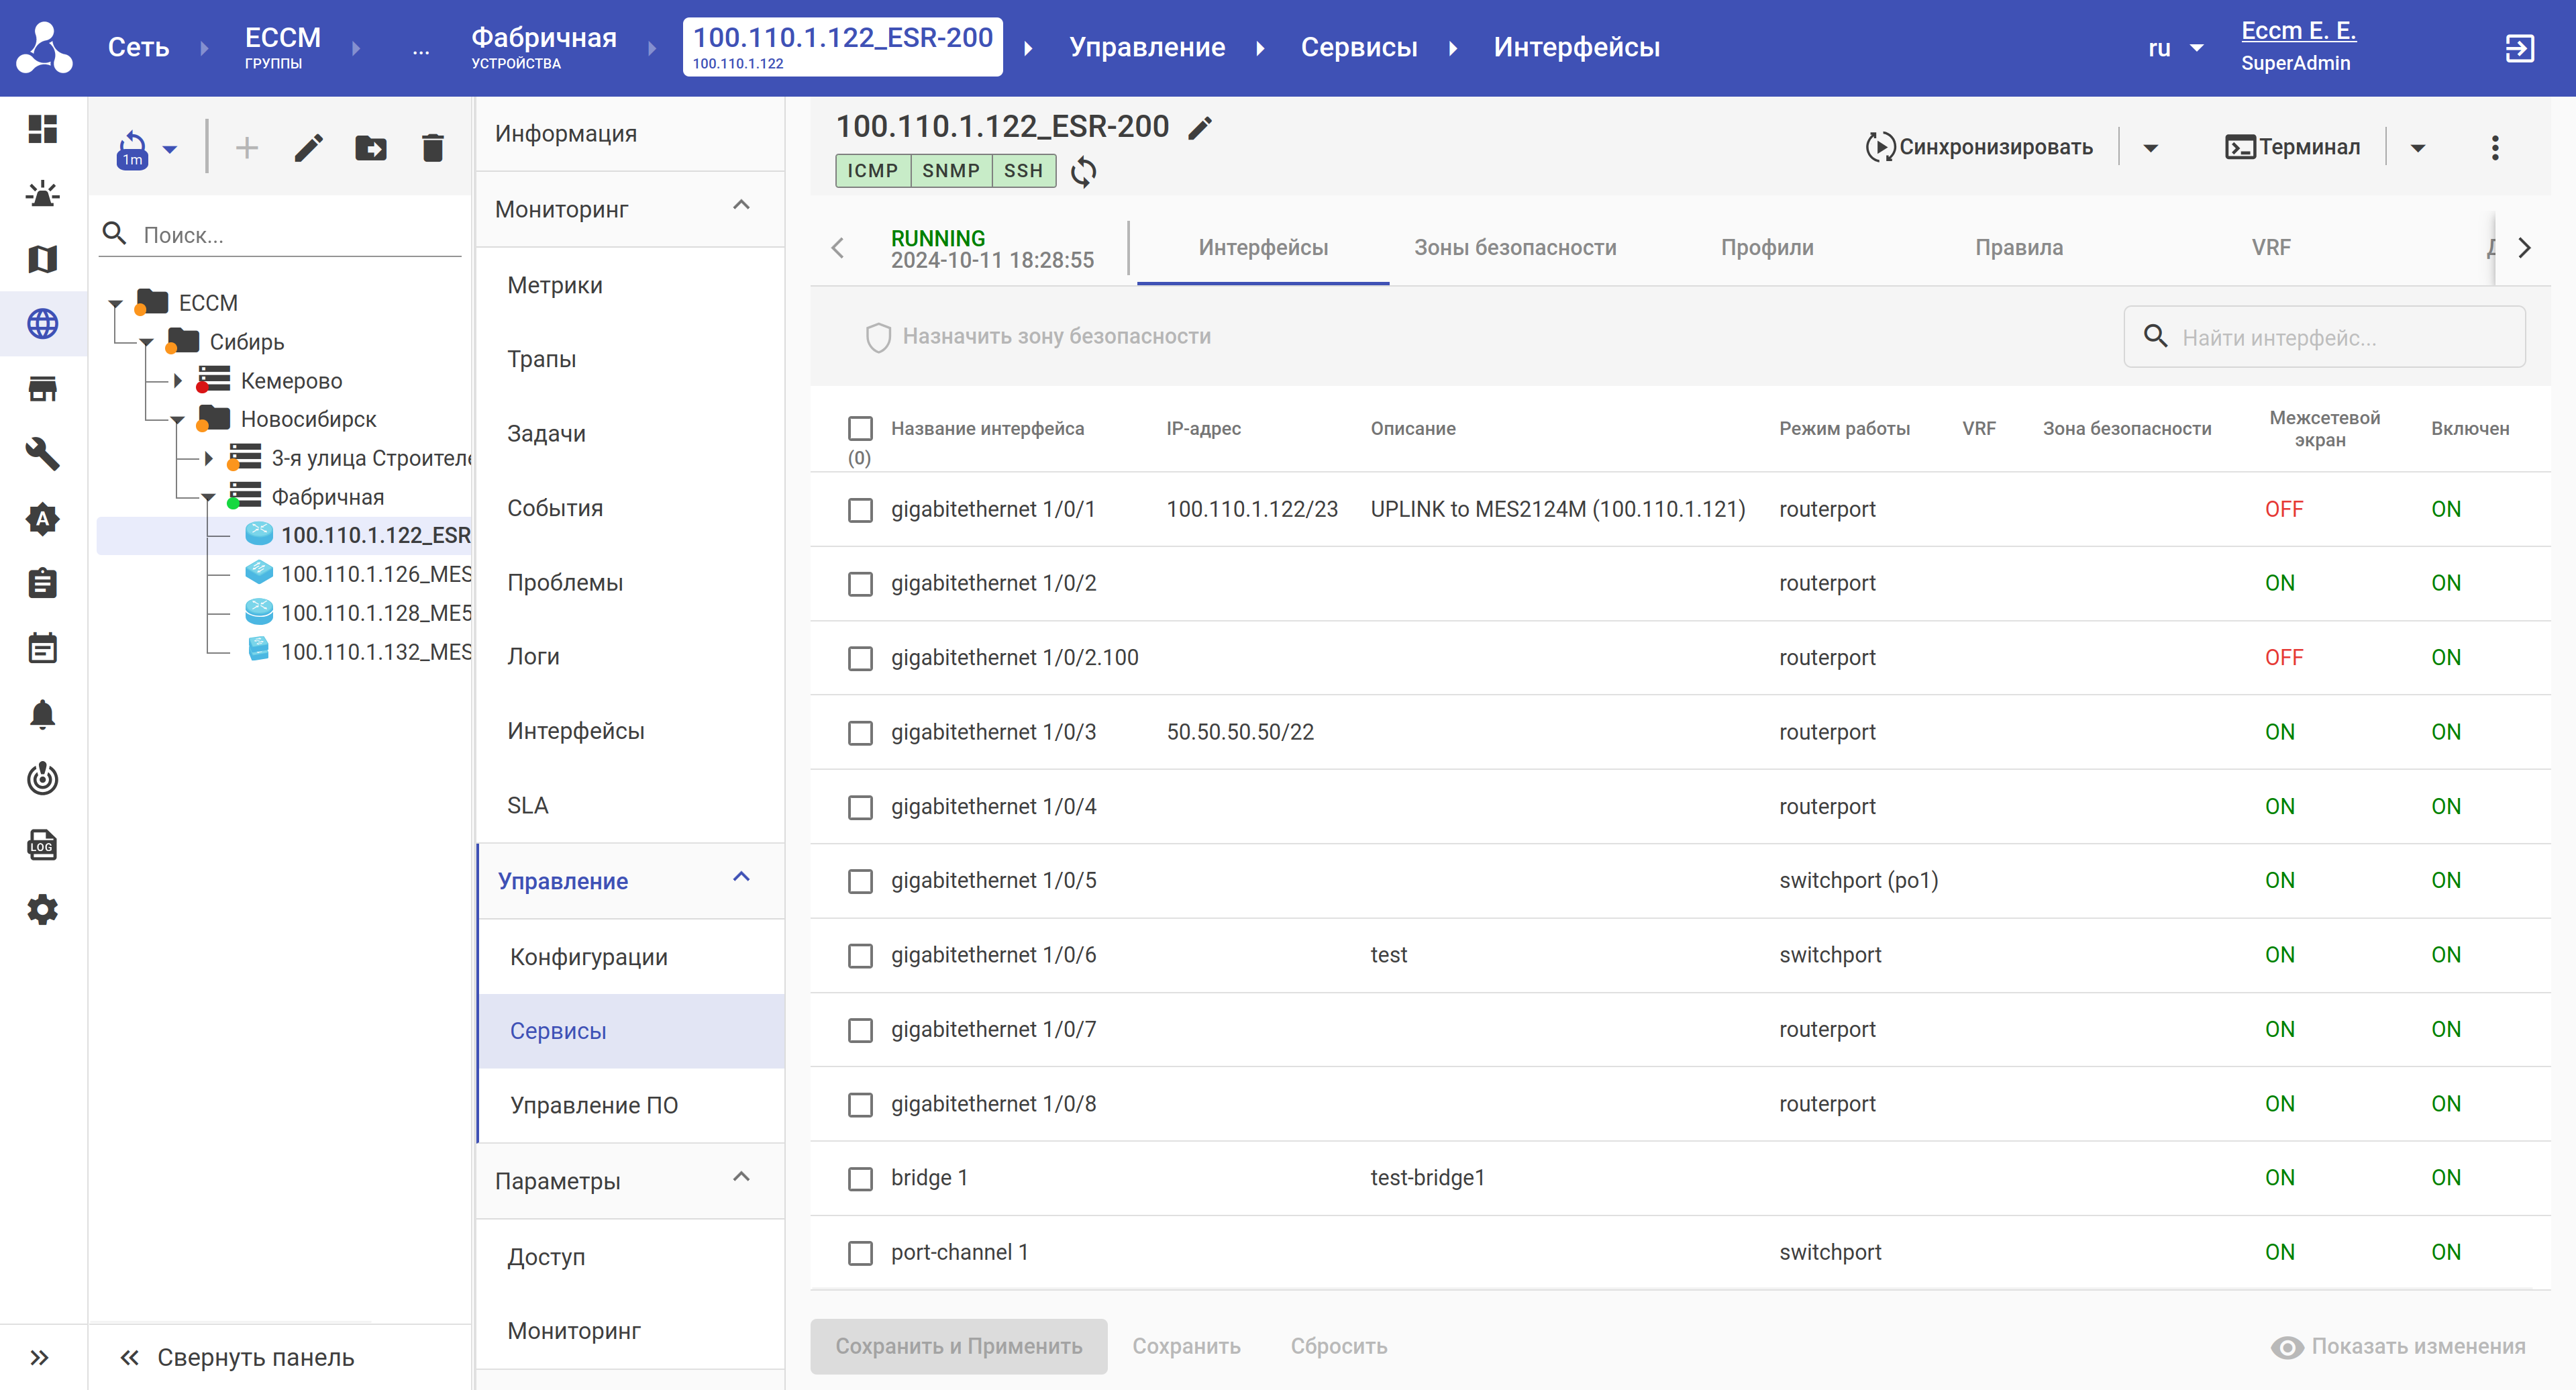Click the refresh status icon near SSH badge
This screenshot has width=2576, height=1390.
click(1083, 172)
